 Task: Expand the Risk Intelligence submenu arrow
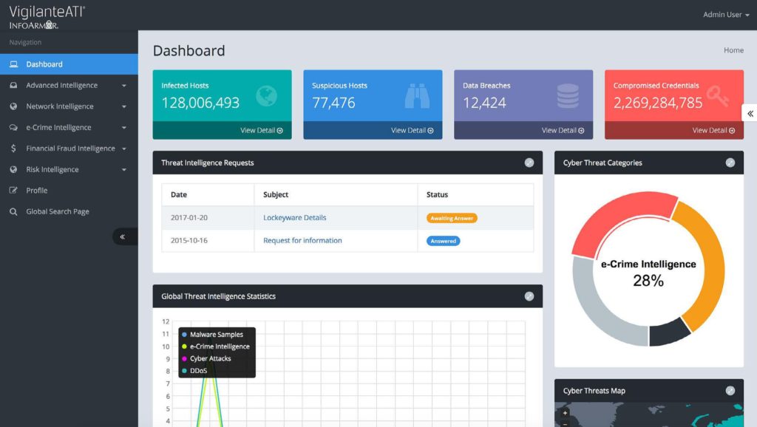124,170
